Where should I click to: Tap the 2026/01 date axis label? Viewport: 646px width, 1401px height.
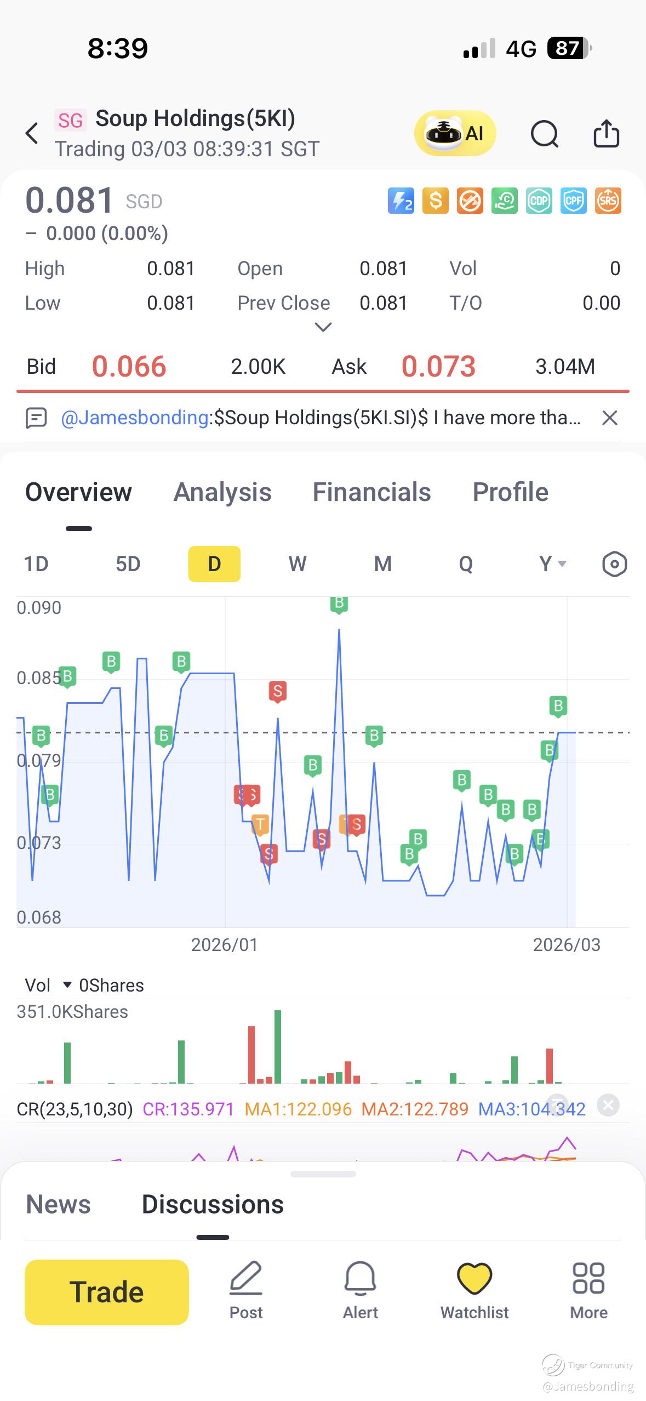(x=225, y=945)
